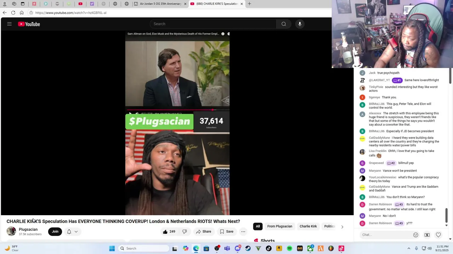Focus the Windows taskbar search box
453x254 pixels.
tap(143, 248)
